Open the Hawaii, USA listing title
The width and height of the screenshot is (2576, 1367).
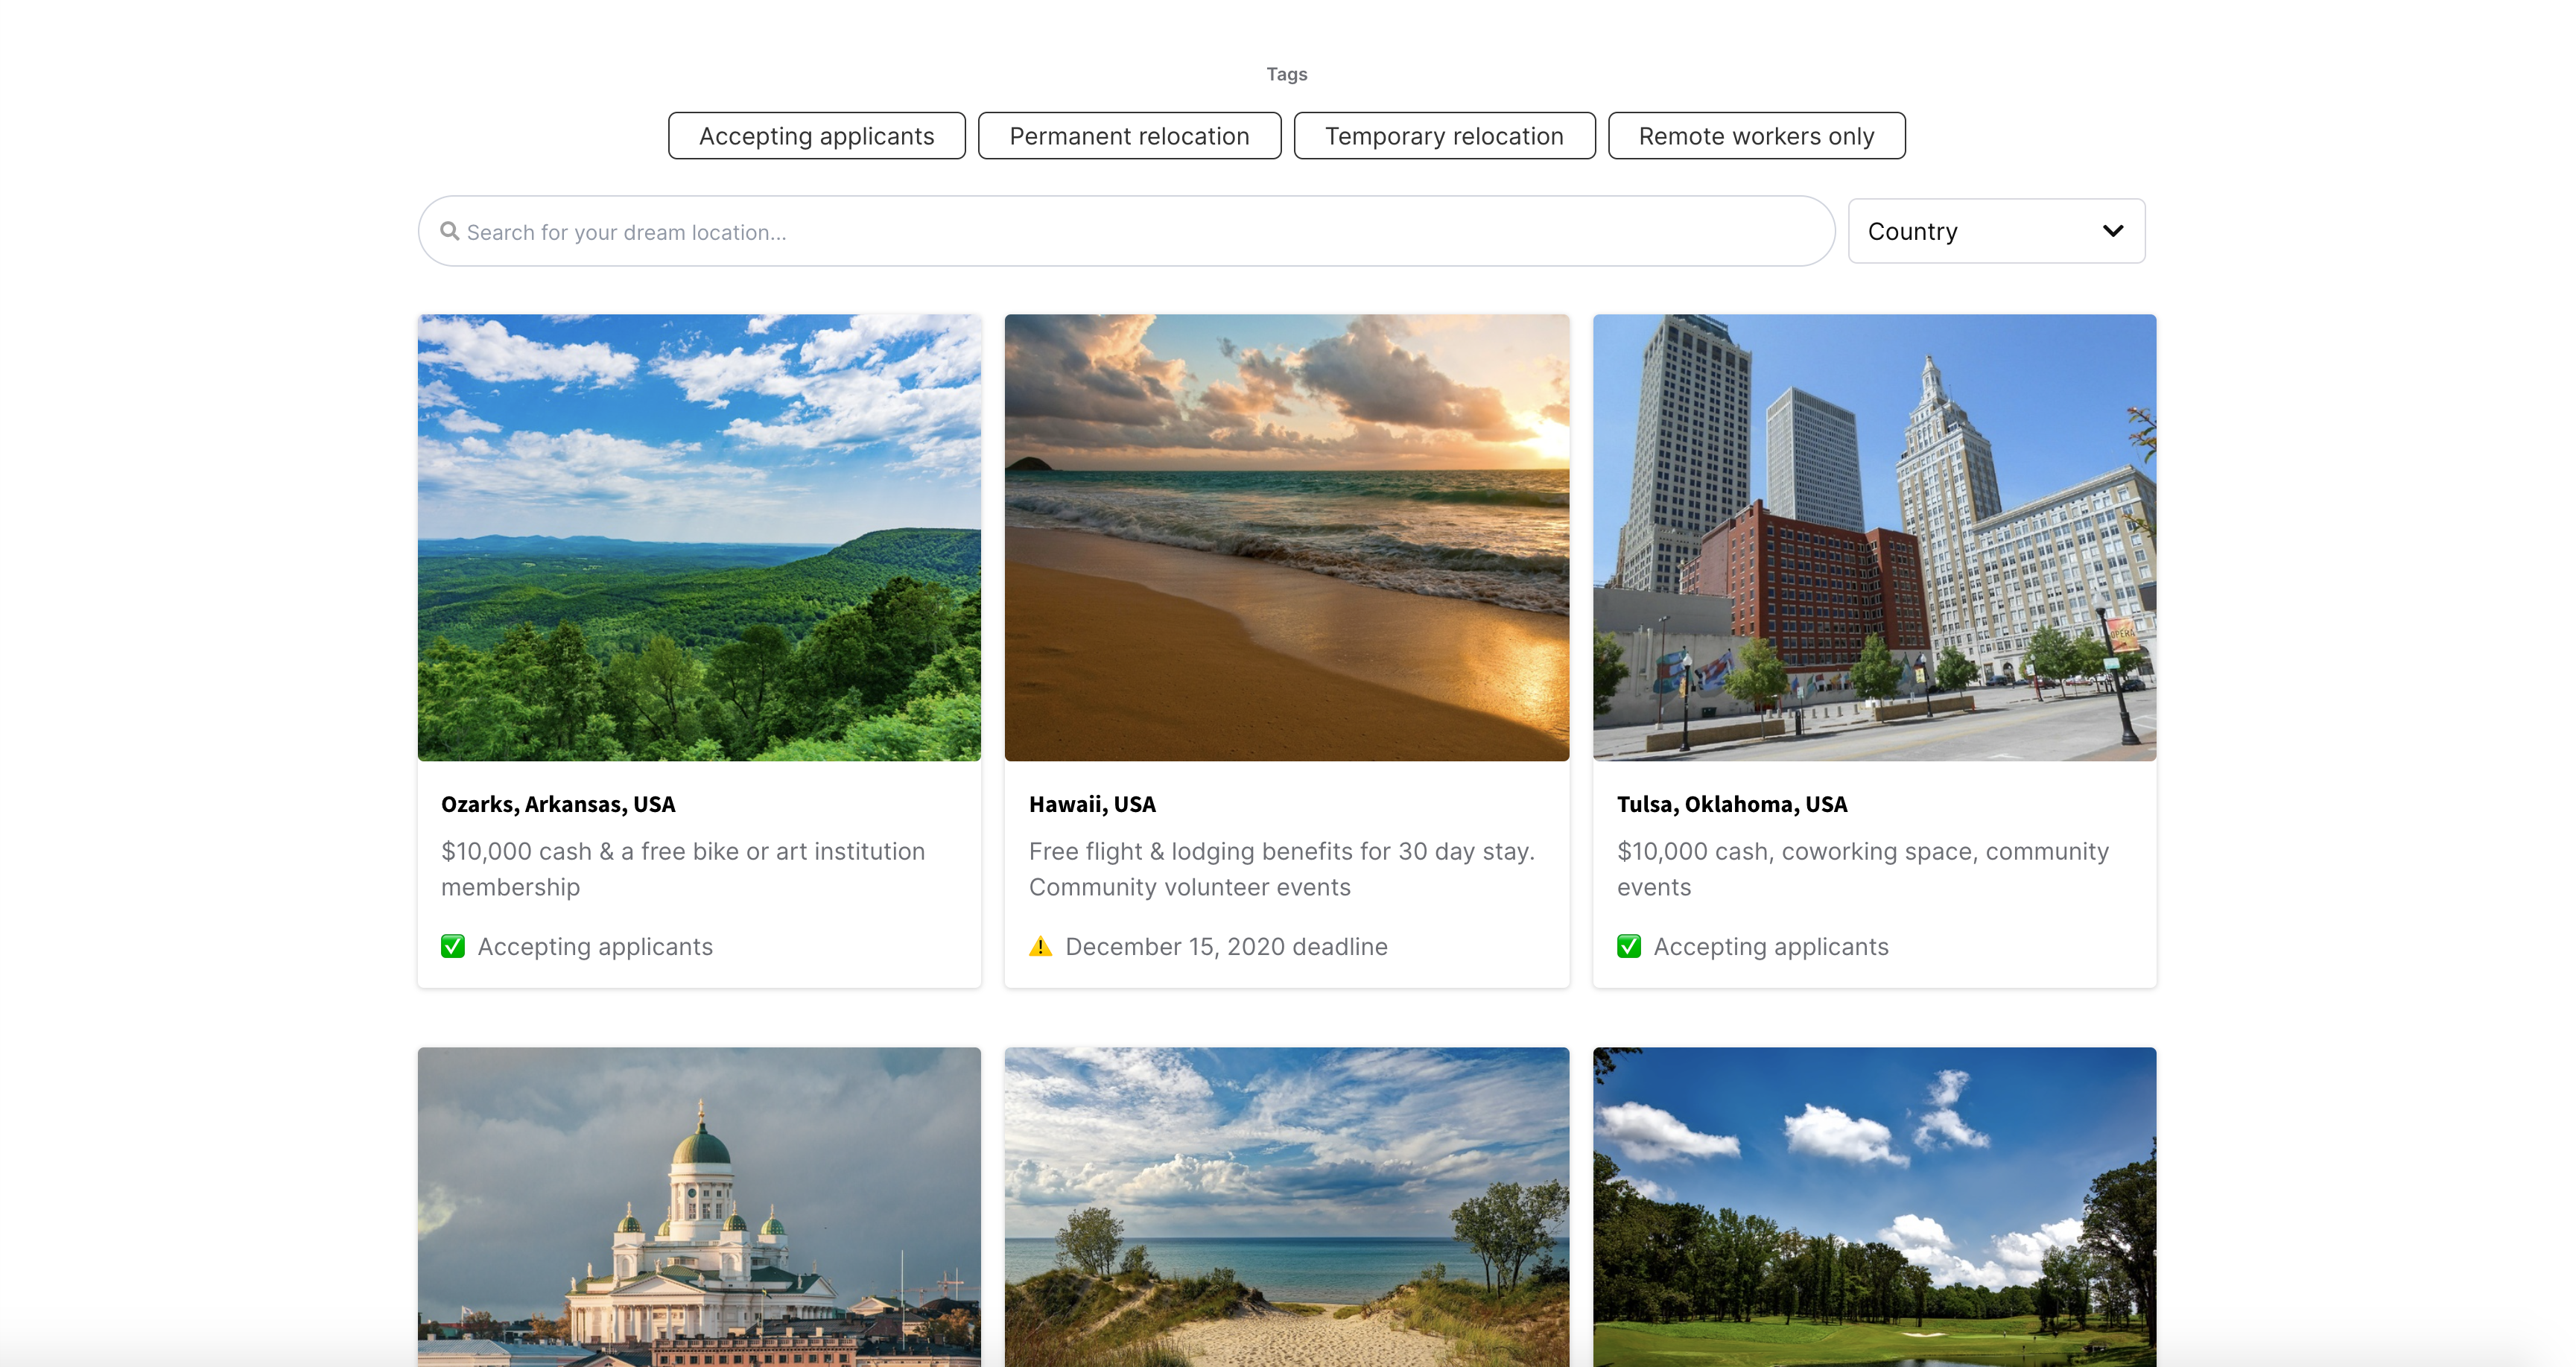(x=1092, y=804)
